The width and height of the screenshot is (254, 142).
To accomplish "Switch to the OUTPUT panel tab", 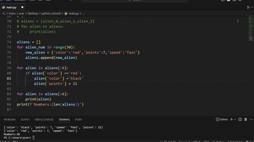I will 25,120.
